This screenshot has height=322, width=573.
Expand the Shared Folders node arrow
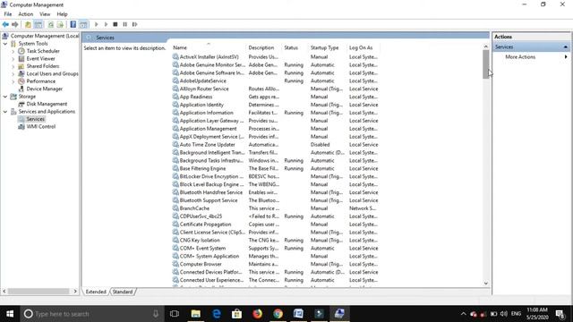(13, 66)
